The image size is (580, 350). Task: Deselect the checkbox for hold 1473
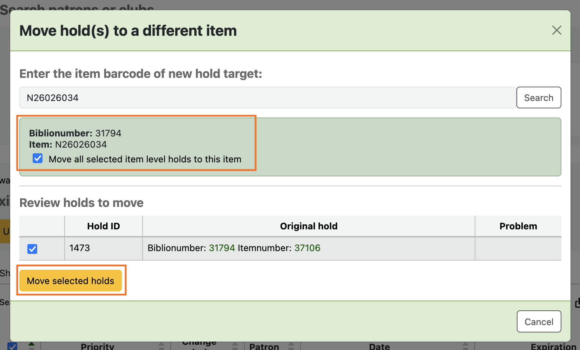32,249
